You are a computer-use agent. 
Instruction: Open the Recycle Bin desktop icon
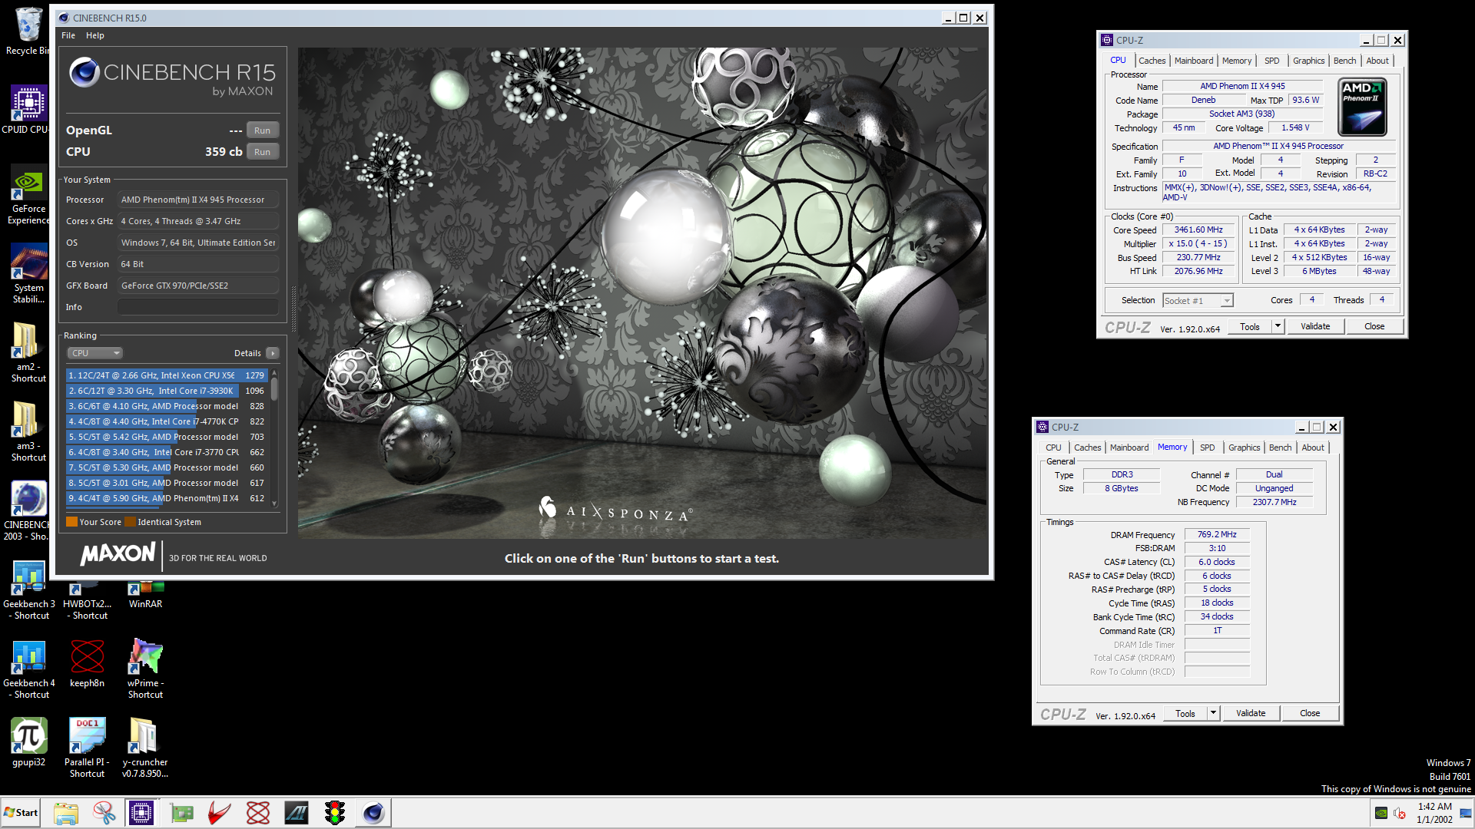pos(28,31)
